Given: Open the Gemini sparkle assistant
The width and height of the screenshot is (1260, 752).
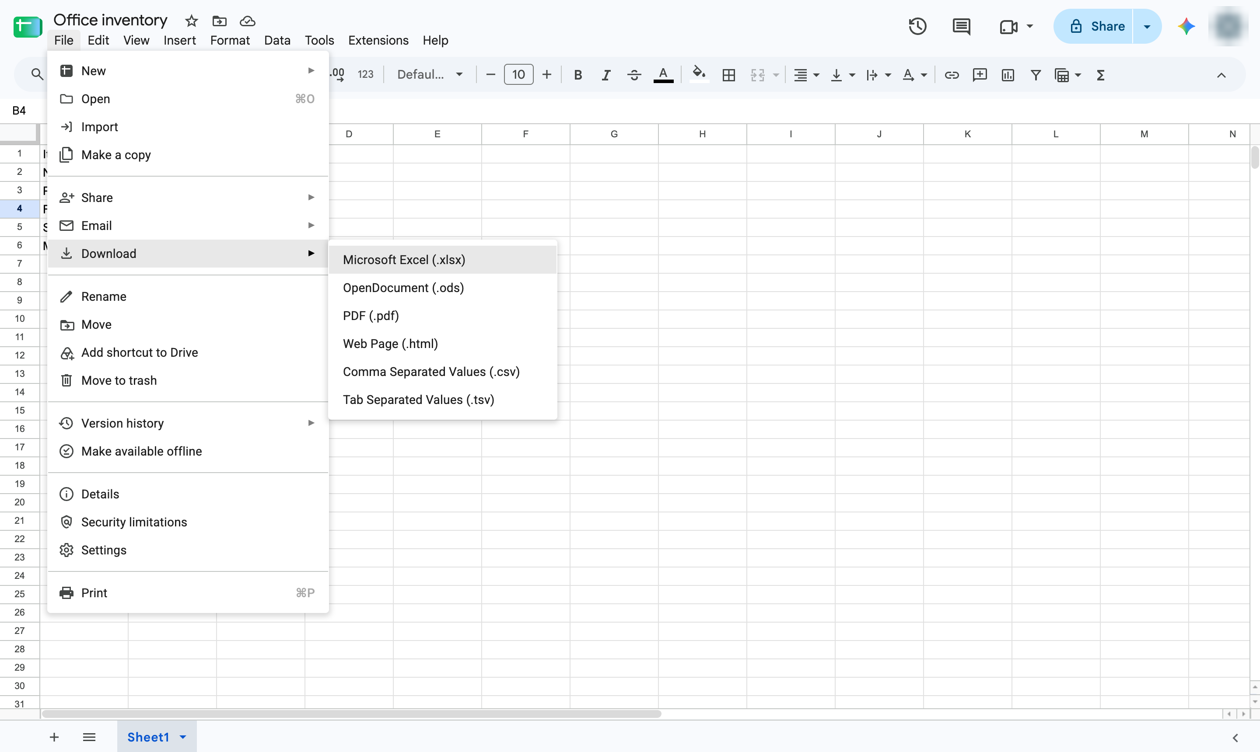Looking at the screenshot, I should (x=1186, y=26).
